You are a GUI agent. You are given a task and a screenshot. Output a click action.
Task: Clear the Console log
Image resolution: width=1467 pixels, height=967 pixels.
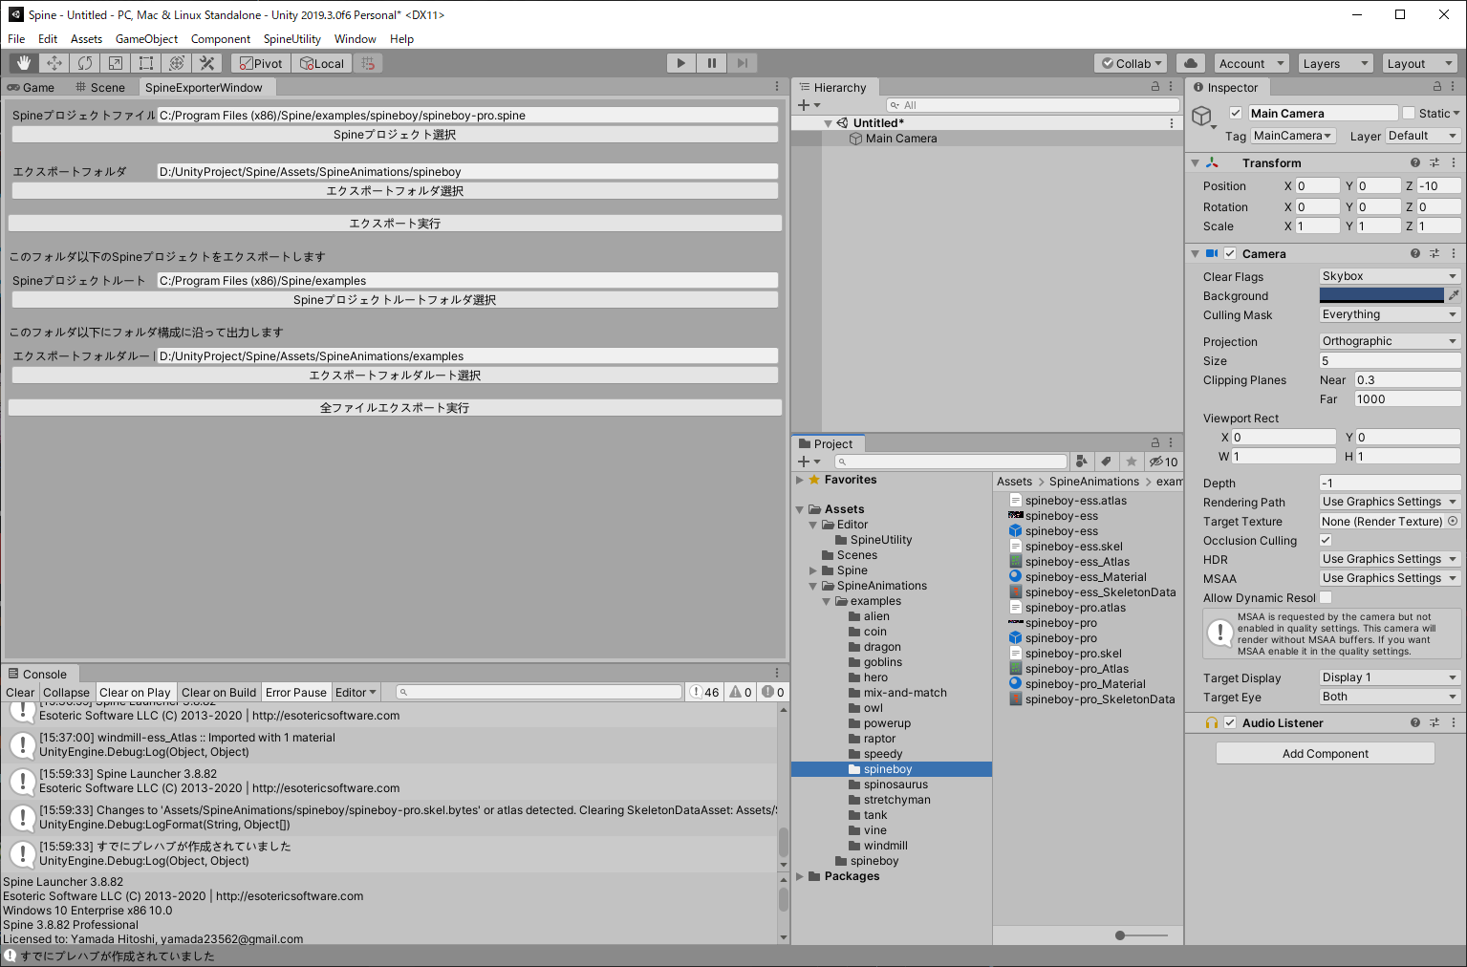(x=19, y=692)
